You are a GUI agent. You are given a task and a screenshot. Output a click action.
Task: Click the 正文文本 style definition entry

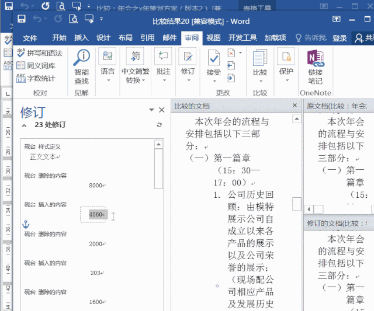point(44,157)
